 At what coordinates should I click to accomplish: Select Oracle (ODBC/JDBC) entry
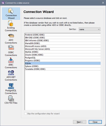[63, 55]
